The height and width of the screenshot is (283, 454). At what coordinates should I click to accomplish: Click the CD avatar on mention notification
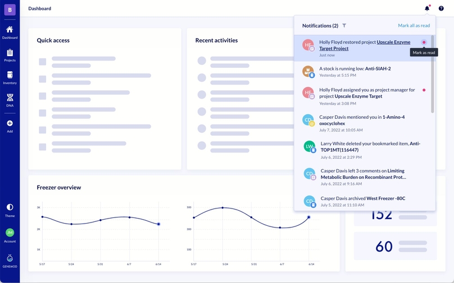point(308,120)
